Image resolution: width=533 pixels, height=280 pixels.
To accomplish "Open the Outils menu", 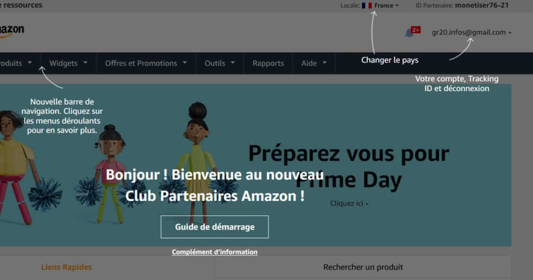I will (x=220, y=63).
